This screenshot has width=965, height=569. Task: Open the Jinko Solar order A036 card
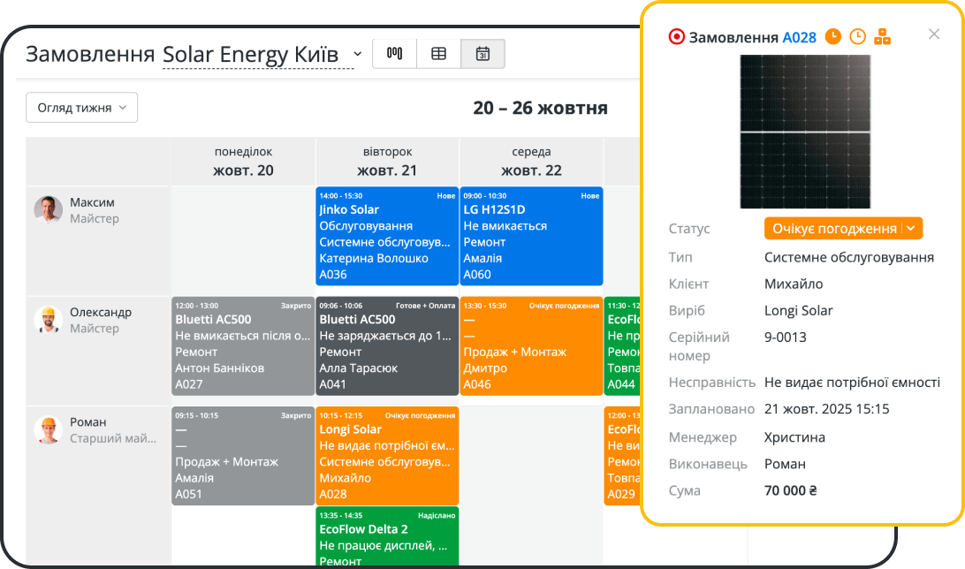coord(387,236)
